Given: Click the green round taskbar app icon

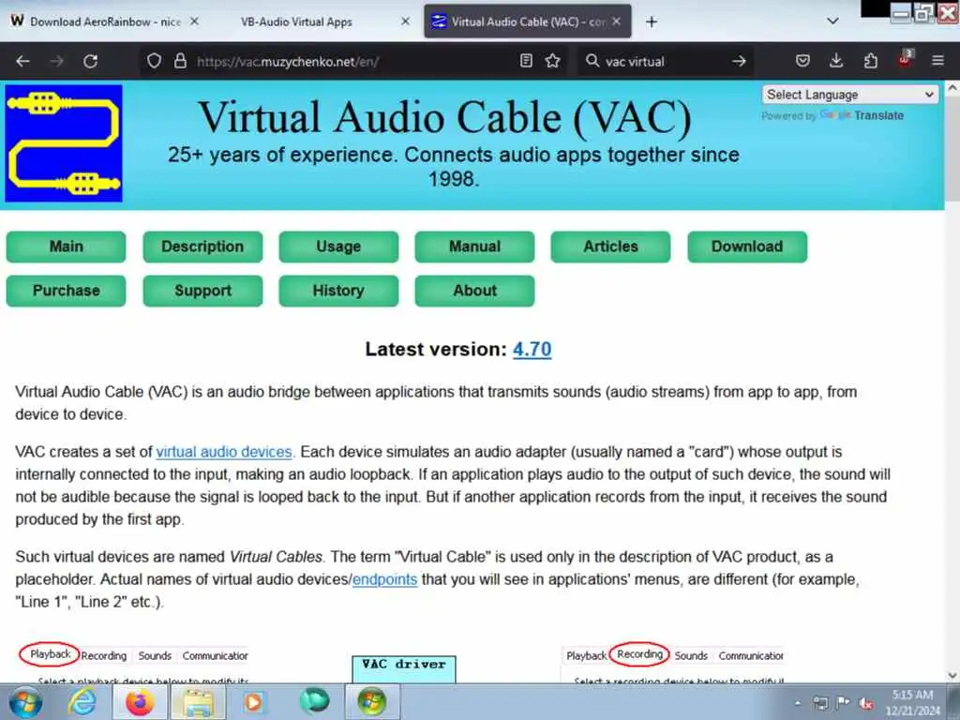Looking at the screenshot, I should [314, 701].
